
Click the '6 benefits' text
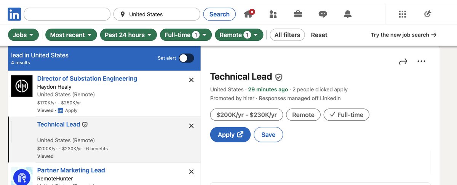pos(97,148)
